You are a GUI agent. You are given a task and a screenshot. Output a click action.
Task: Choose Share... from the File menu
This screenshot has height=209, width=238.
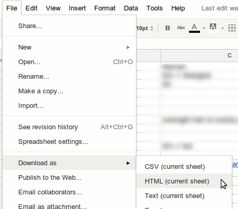pos(69,26)
